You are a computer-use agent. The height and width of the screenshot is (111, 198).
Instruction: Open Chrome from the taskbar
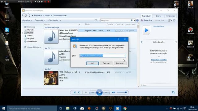[x=125, y=108]
